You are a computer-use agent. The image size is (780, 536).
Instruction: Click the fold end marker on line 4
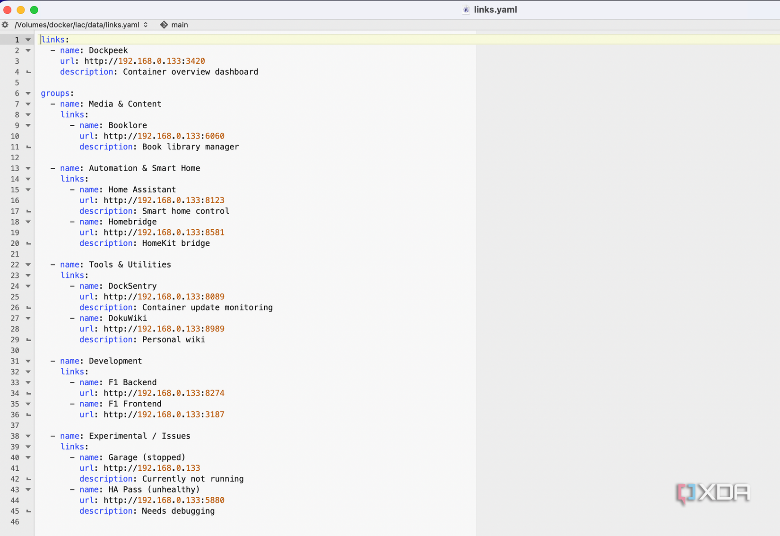[28, 72]
